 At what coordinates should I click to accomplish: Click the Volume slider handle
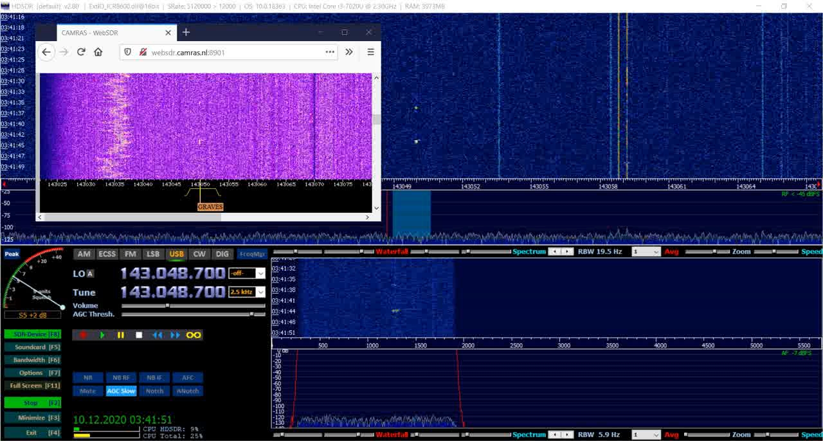tap(168, 305)
